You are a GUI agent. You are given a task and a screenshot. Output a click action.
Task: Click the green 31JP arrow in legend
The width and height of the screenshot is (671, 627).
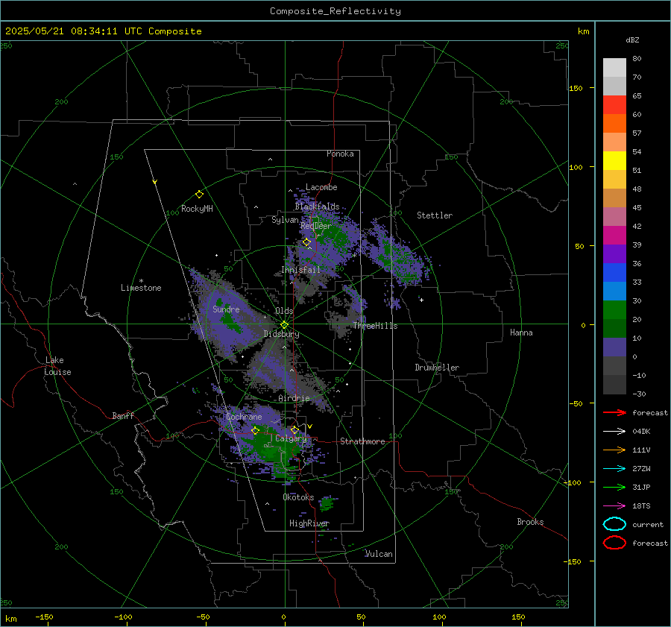click(x=614, y=487)
